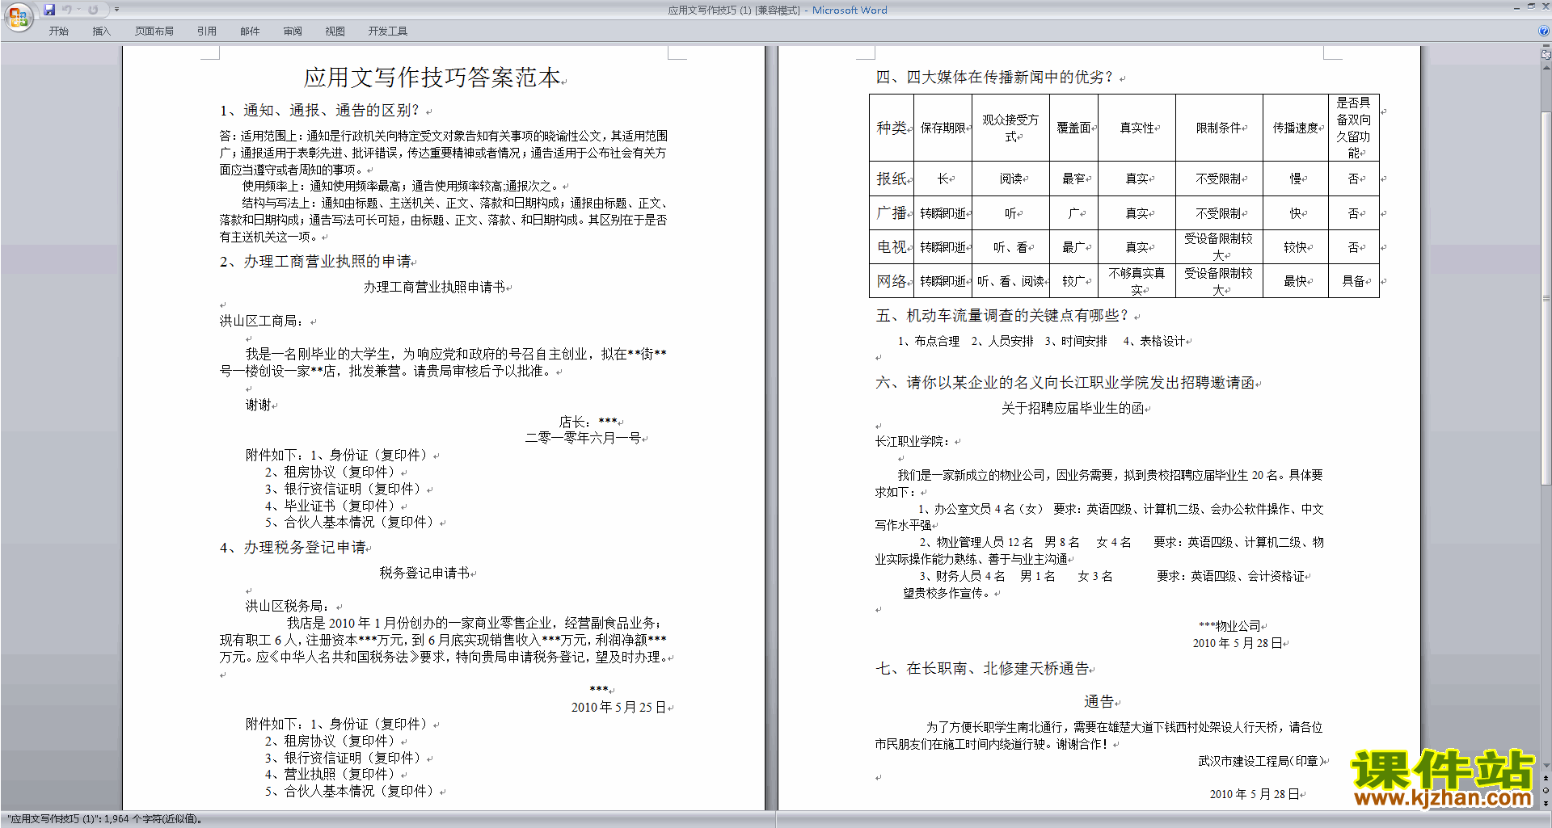Click the signature 武汉市建设工程局（印章）
The width and height of the screenshot is (1552, 828).
[x=1260, y=761]
